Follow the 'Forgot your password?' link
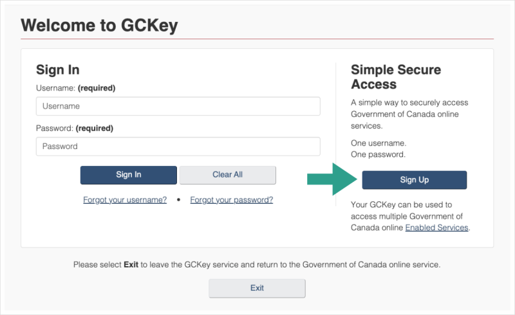 click(x=231, y=200)
